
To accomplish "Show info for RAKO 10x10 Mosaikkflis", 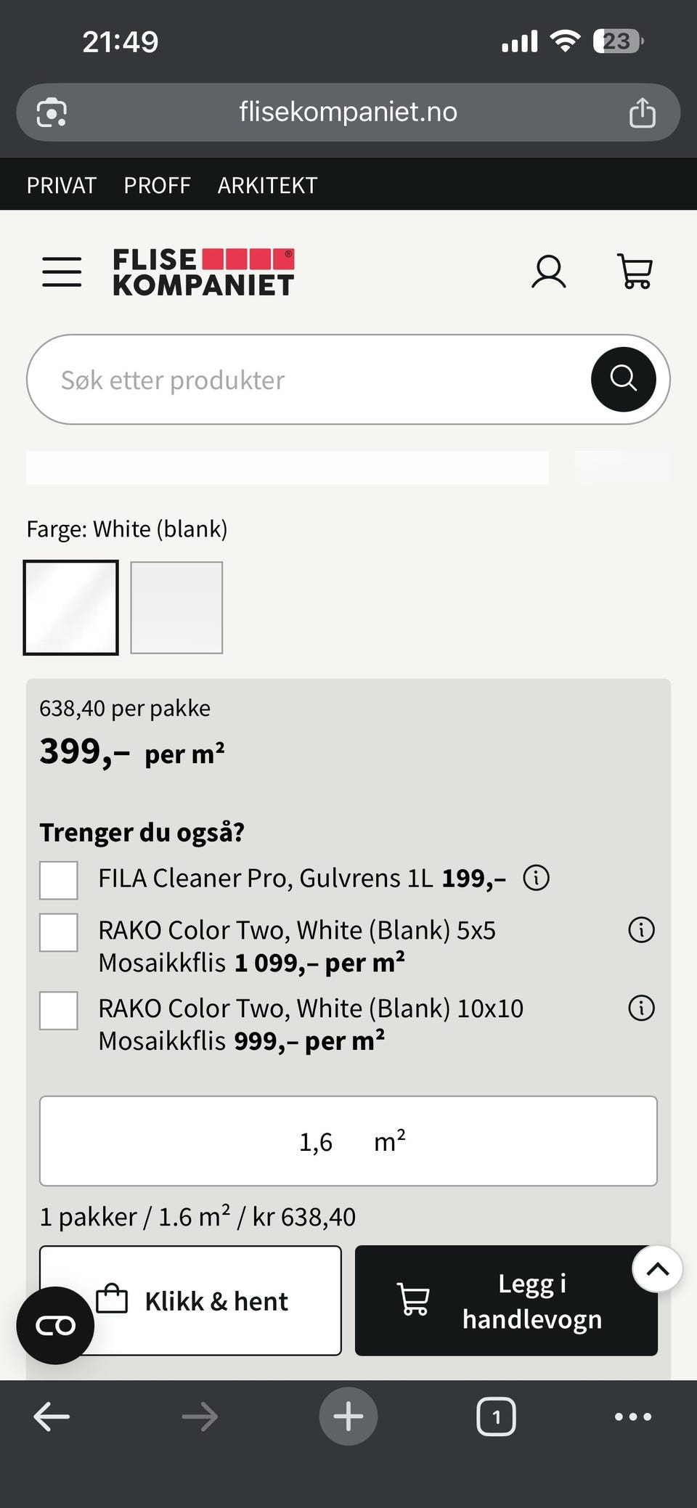I will pos(641,1008).
